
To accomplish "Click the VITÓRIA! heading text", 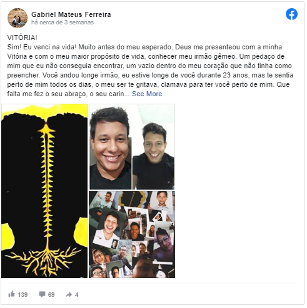I will click(x=23, y=37).
